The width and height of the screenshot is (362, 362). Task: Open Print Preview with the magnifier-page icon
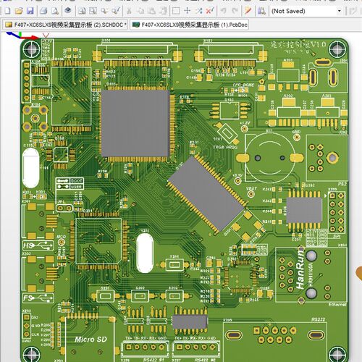(55, 11)
